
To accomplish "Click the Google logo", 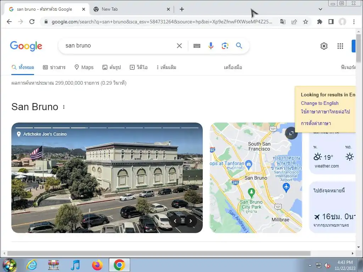I will [x=26, y=46].
